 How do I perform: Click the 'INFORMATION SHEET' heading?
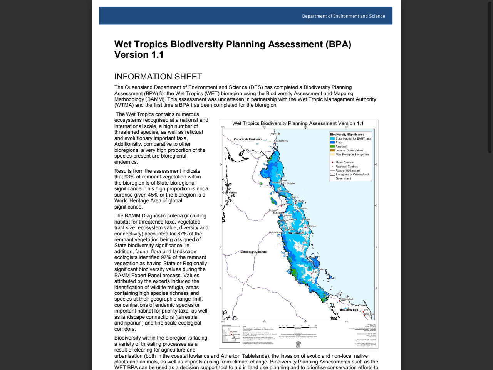point(158,77)
